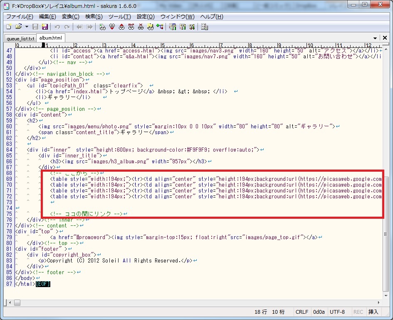Click the vertical scrollbar down arrow
The height and width of the screenshot is (320, 393).
(386, 296)
